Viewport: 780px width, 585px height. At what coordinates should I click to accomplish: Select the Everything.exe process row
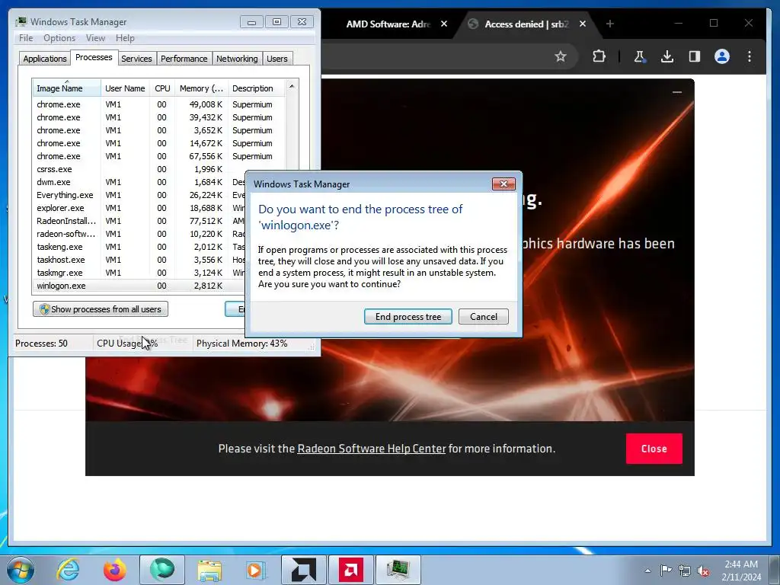pyautogui.click(x=139, y=195)
